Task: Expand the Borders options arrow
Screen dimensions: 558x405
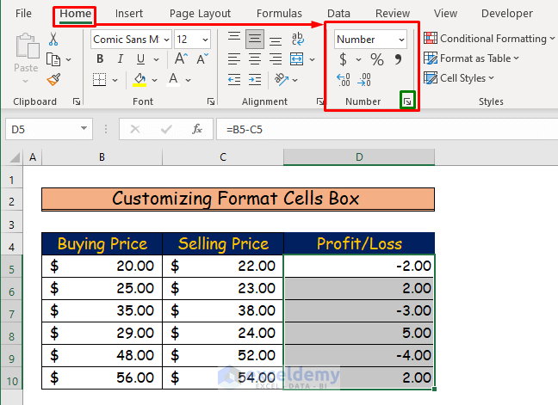Action: pyautogui.click(x=115, y=80)
